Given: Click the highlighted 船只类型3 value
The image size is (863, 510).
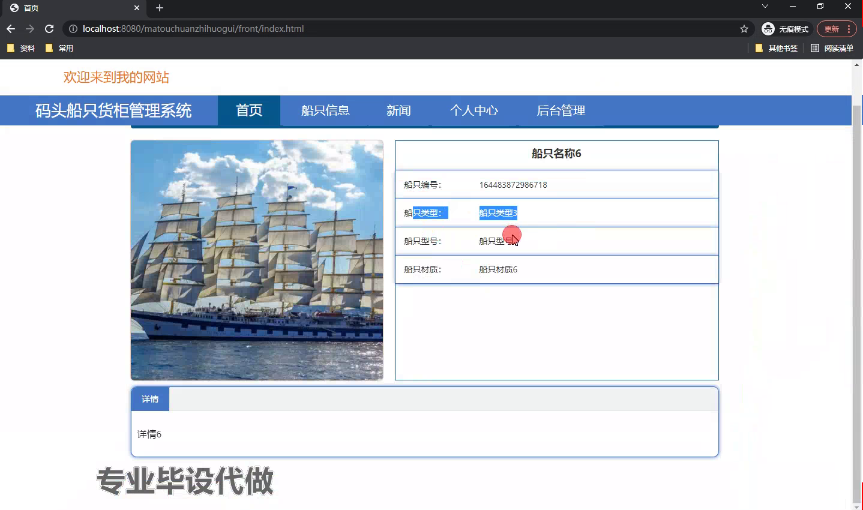Looking at the screenshot, I should point(498,213).
